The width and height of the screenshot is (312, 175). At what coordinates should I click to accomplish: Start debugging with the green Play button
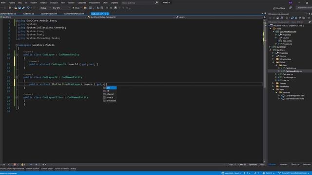click(x=73, y=8)
